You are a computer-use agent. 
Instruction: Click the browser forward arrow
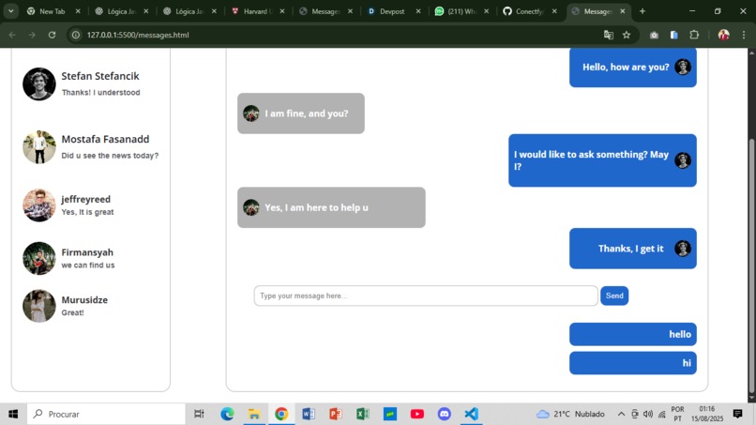click(32, 35)
